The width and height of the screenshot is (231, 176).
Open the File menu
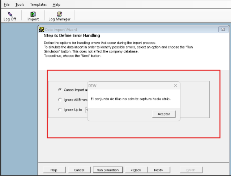click(7, 5)
